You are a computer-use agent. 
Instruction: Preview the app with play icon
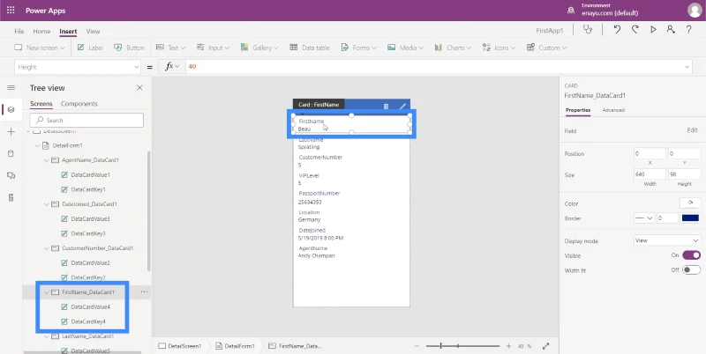[653, 30]
